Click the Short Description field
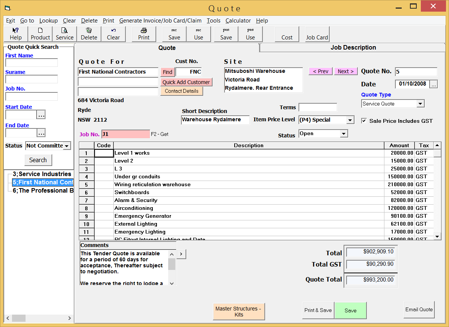 coord(215,120)
